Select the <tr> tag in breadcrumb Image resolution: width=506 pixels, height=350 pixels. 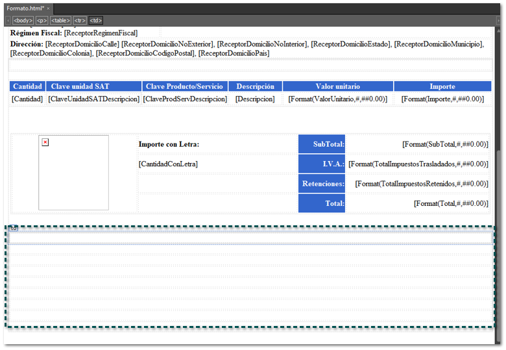(80, 20)
